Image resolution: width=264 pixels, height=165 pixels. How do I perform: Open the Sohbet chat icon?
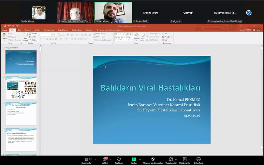pyautogui.click(x=105, y=159)
